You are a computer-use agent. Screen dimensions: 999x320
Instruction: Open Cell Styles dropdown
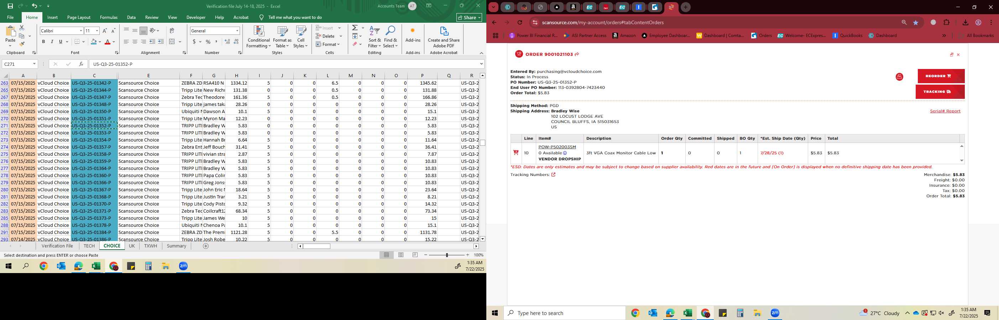(x=300, y=37)
